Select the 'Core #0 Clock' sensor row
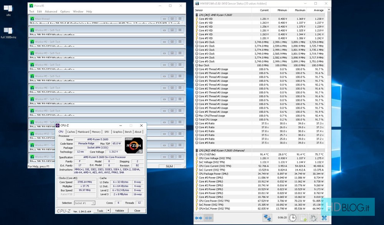 coord(207,42)
